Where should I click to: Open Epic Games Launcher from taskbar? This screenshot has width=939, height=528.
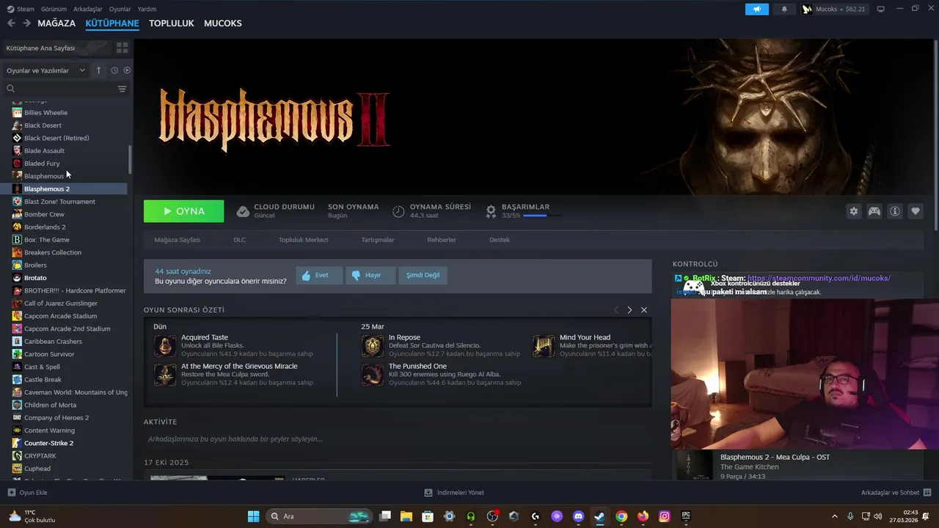coord(686,516)
